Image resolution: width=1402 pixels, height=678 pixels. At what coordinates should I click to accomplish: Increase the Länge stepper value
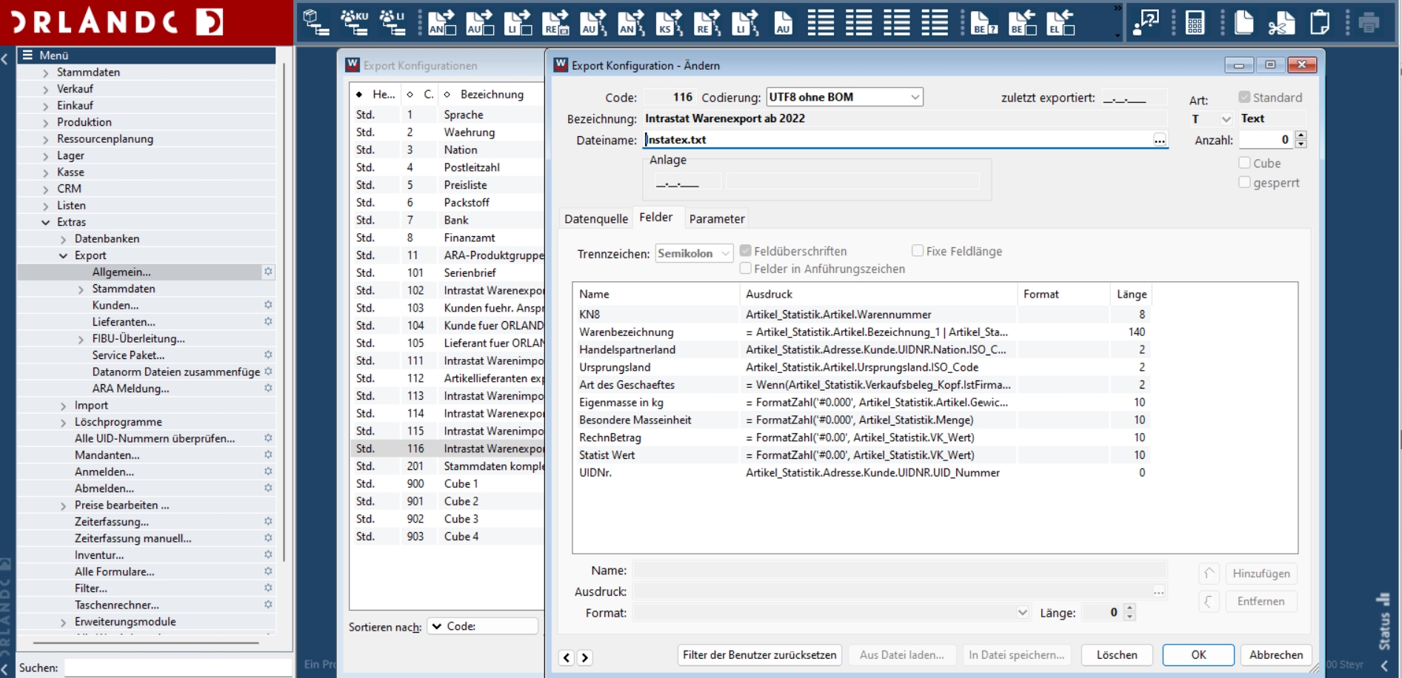click(x=1129, y=608)
